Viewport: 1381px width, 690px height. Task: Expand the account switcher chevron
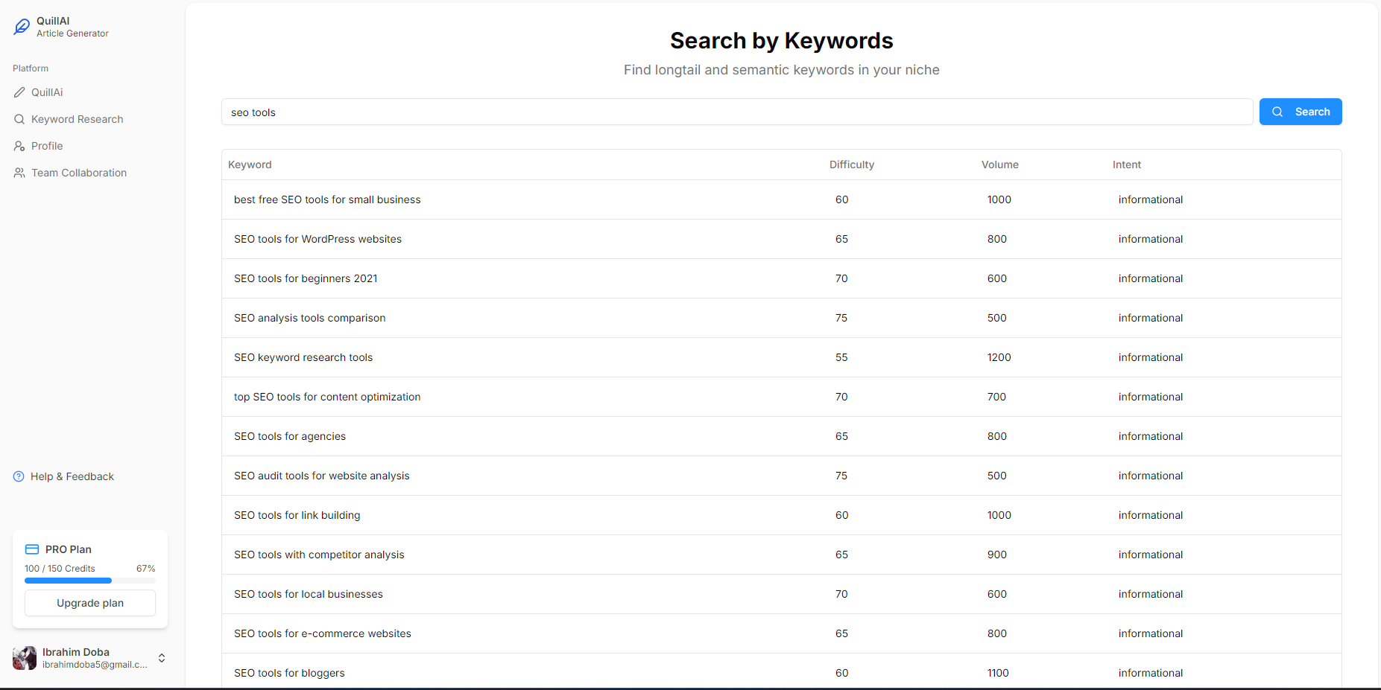[x=162, y=658]
